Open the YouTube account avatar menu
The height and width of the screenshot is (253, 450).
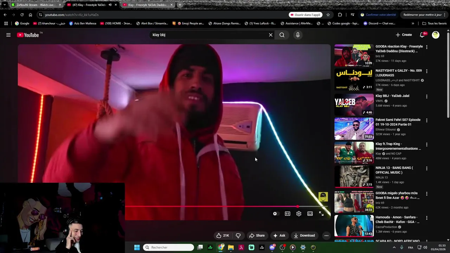pyautogui.click(x=436, y=35)
